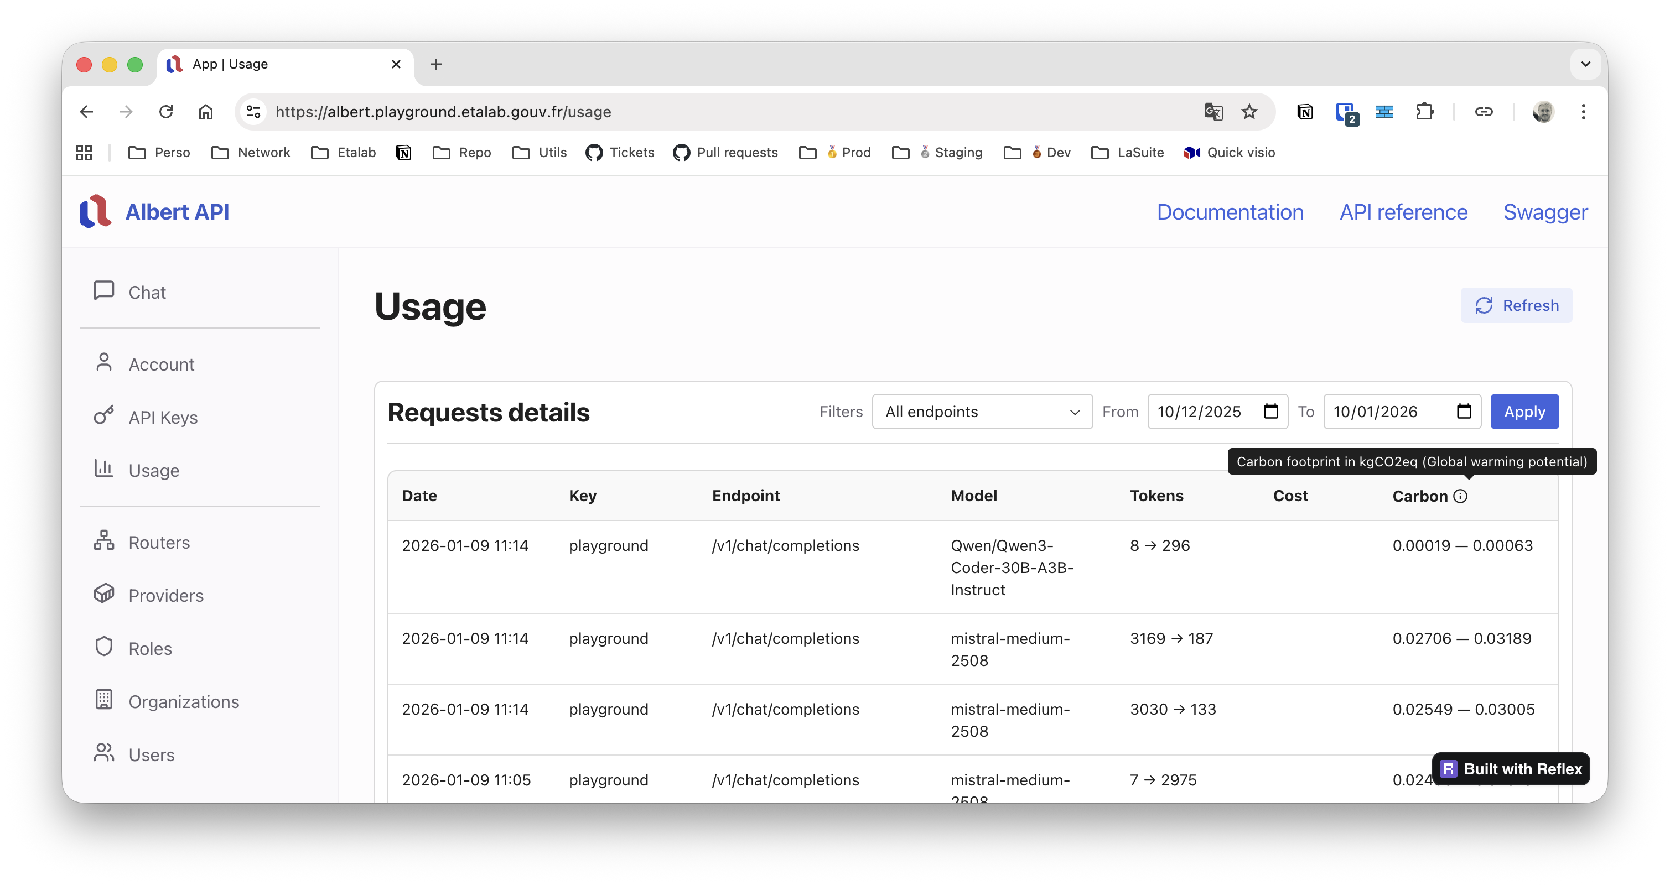This screenshot has width=1670, height=885.
Task: Open the Routers section
Action: click(105, 541)
